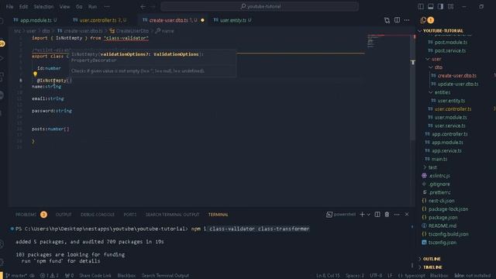Click Share Code Link in status bar
496x279 pixels.
point(95,276)
